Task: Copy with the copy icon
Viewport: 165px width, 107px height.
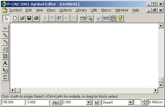Action: [52, 18]
